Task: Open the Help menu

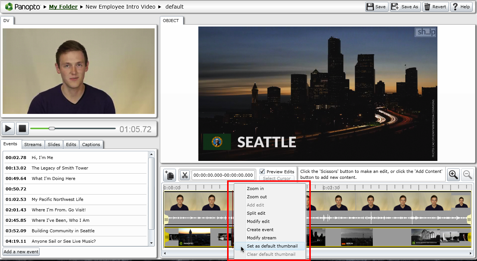Action: tap(461, 7)
